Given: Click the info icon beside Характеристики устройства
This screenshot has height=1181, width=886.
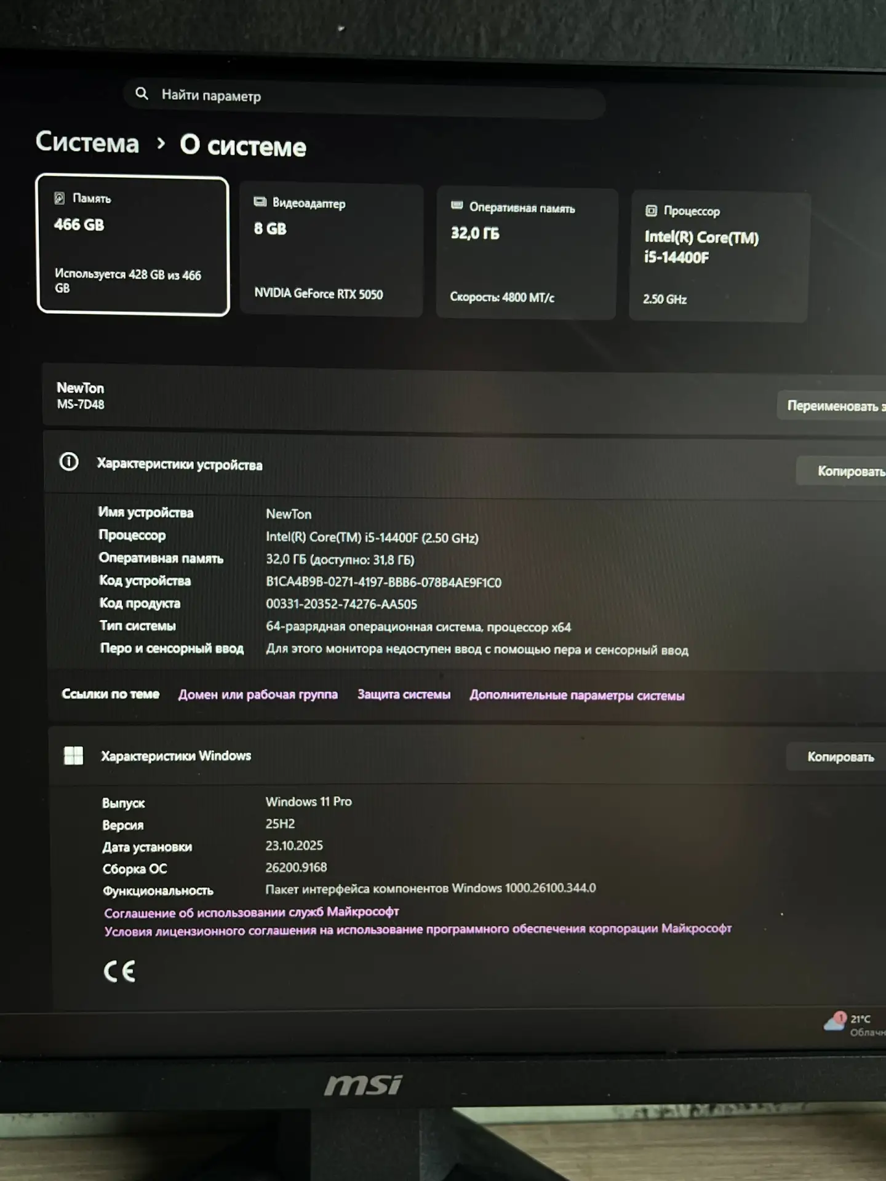Looking at the screenshot, I should [x=69, y=461].
